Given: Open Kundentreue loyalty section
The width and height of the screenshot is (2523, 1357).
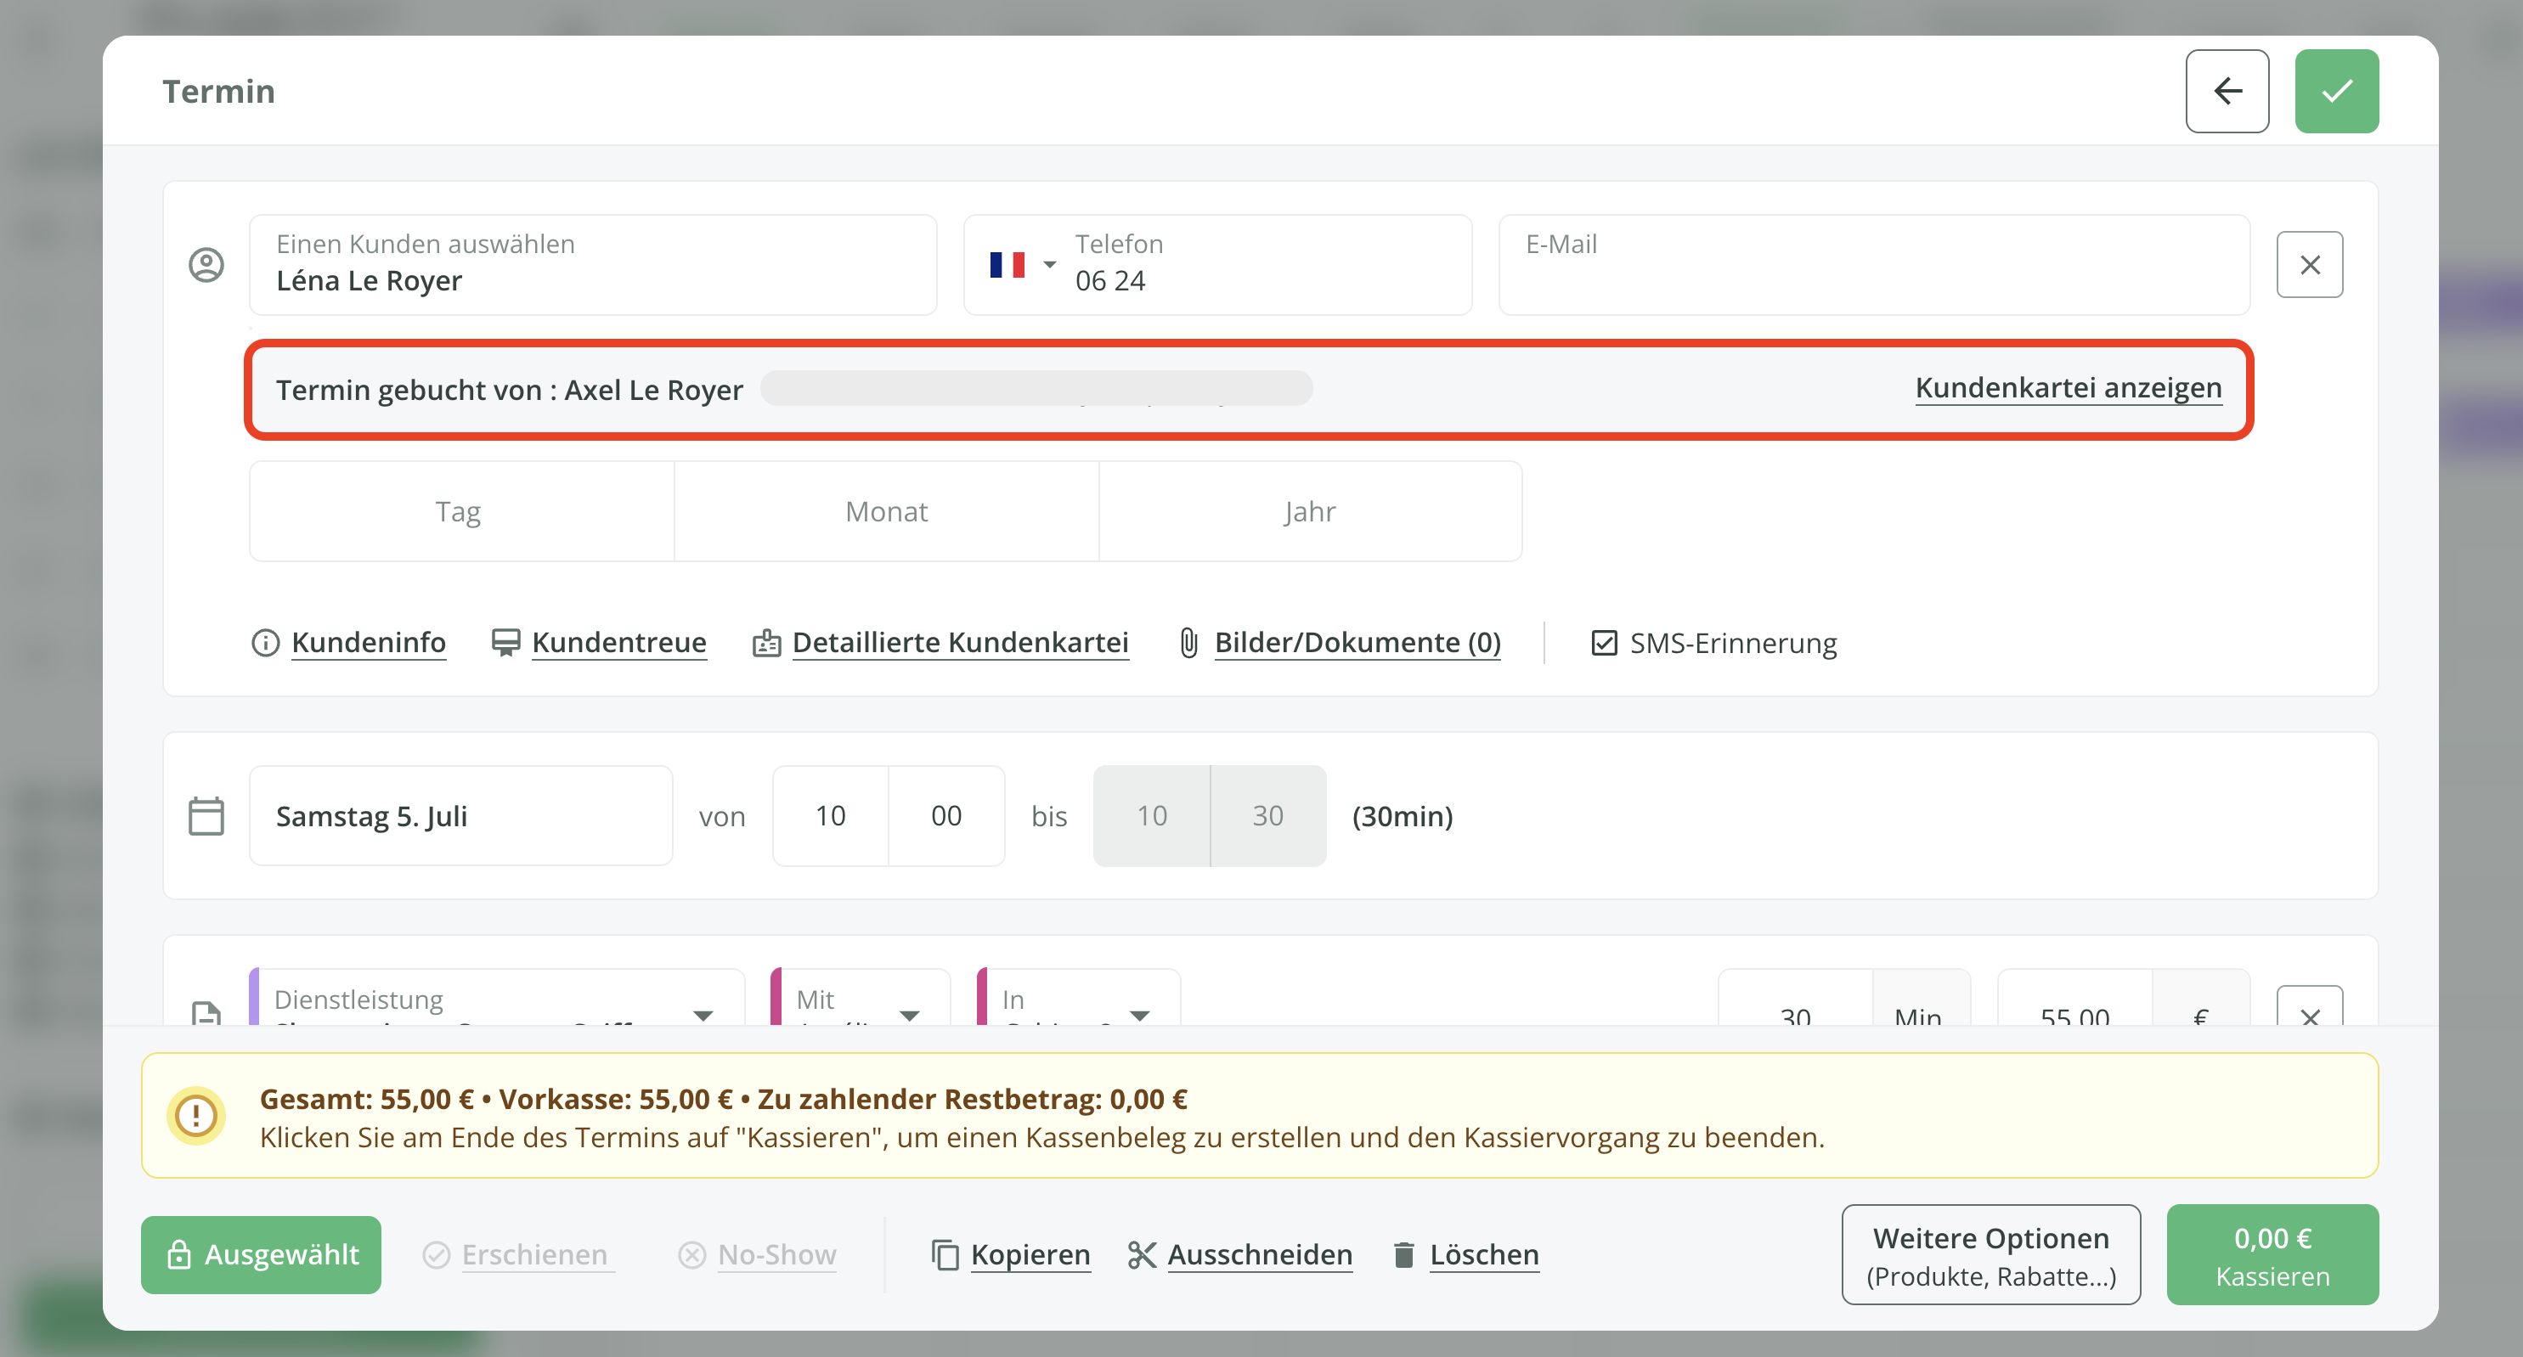Looking at the screenshot, I should click(618, 642).
